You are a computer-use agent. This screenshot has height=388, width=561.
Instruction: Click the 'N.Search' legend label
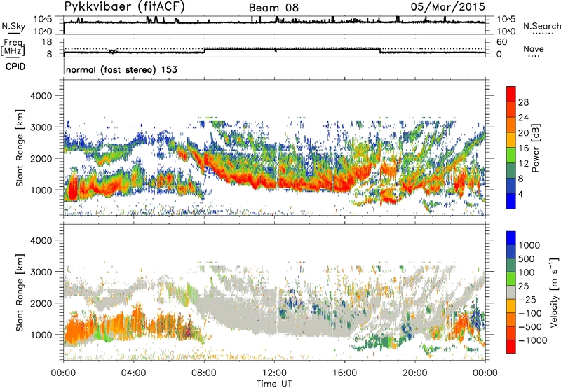click(x=541, y=26)
